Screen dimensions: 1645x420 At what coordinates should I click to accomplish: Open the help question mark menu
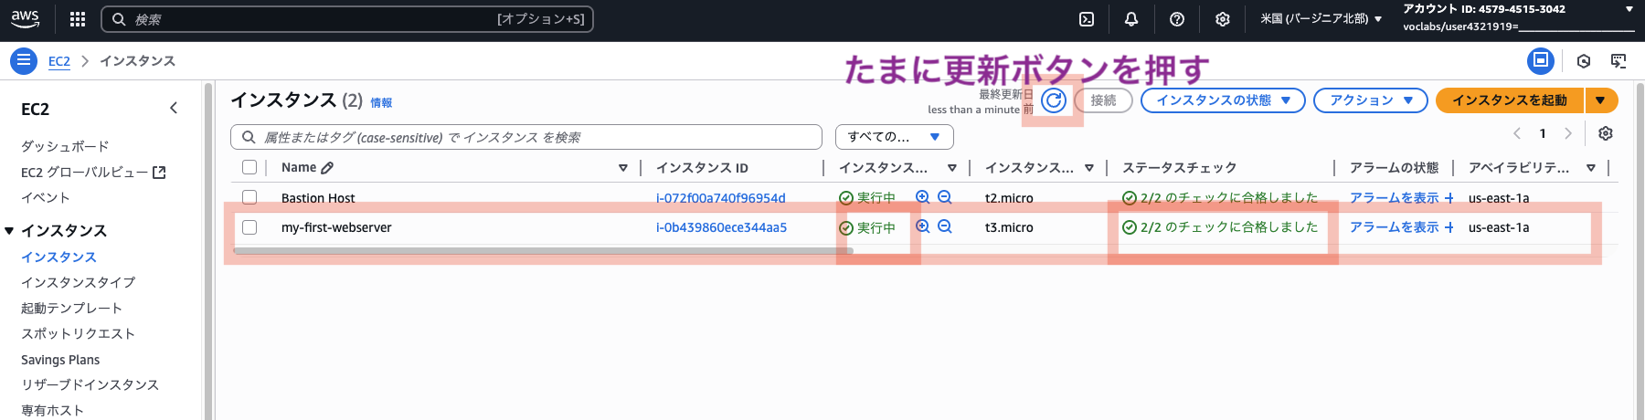click(1177, 19)
